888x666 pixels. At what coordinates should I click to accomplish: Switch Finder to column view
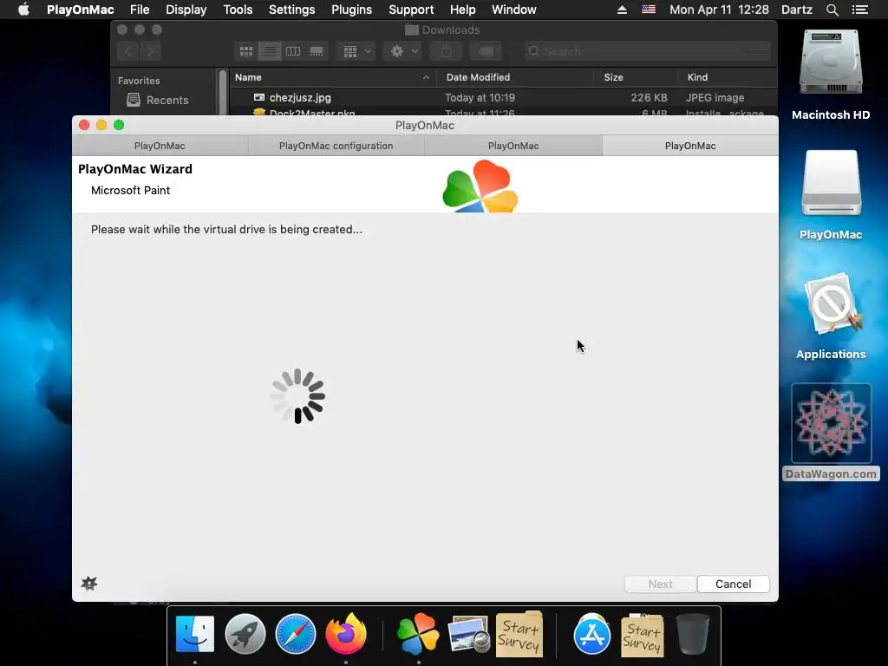tap(293, 51)
